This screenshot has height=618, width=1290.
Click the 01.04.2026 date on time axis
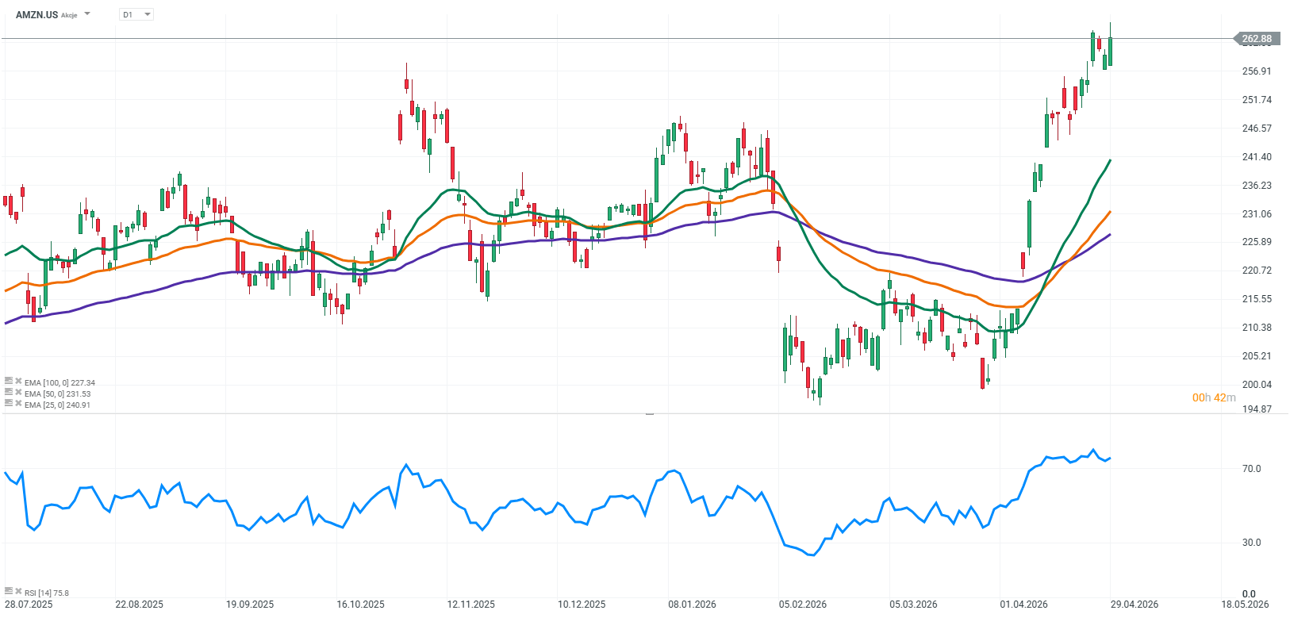tap(1023, 605)
